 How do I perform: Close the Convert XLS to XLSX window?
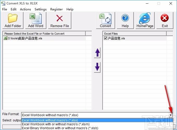pos(171,3)
